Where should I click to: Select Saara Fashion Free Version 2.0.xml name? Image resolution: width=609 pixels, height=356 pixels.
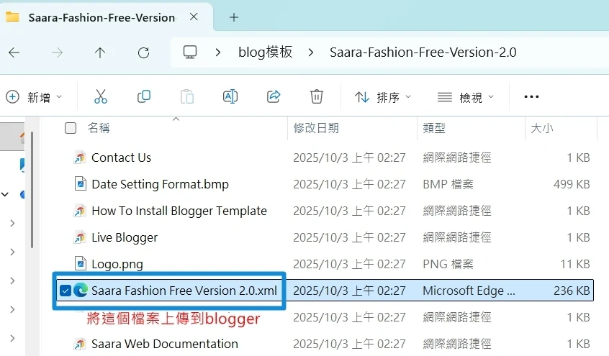click(184, 291)
